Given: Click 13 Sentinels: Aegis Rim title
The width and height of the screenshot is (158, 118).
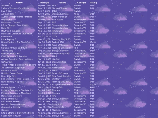Looking at the screenshot, I should coord(13,68).
